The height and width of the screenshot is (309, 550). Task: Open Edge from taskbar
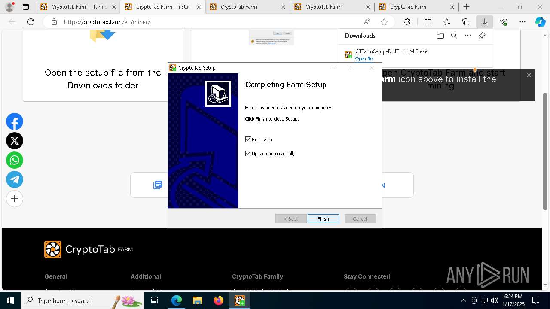point(177,300)
